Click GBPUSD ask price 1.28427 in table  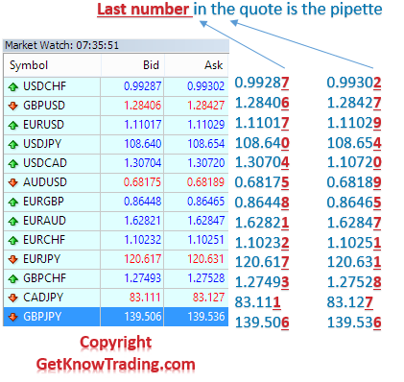205,106
